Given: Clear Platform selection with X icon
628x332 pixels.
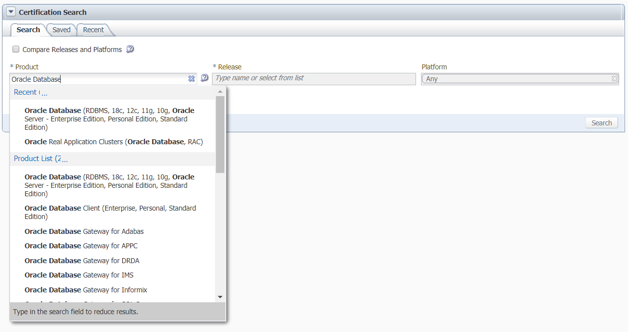Looking at the screenshot, I should (x=615, y=79).
